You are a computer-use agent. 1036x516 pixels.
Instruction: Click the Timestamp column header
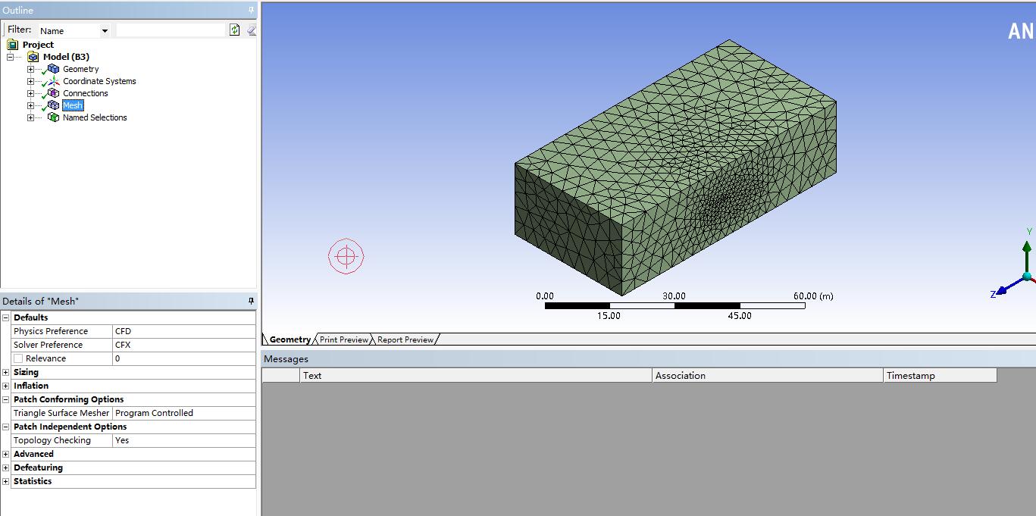point(940,375)
